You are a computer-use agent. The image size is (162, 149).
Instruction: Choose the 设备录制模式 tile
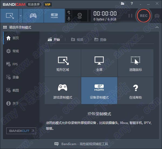click(99, 90)
